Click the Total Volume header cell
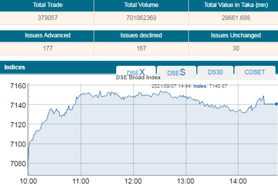Image resolution: width=278 pixels, height=185 pixels. click(141, 5)
